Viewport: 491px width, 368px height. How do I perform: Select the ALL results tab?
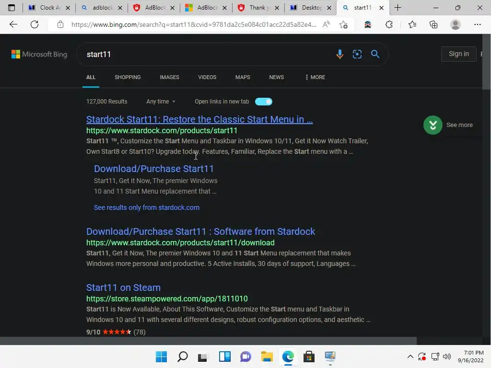[91, 77]
